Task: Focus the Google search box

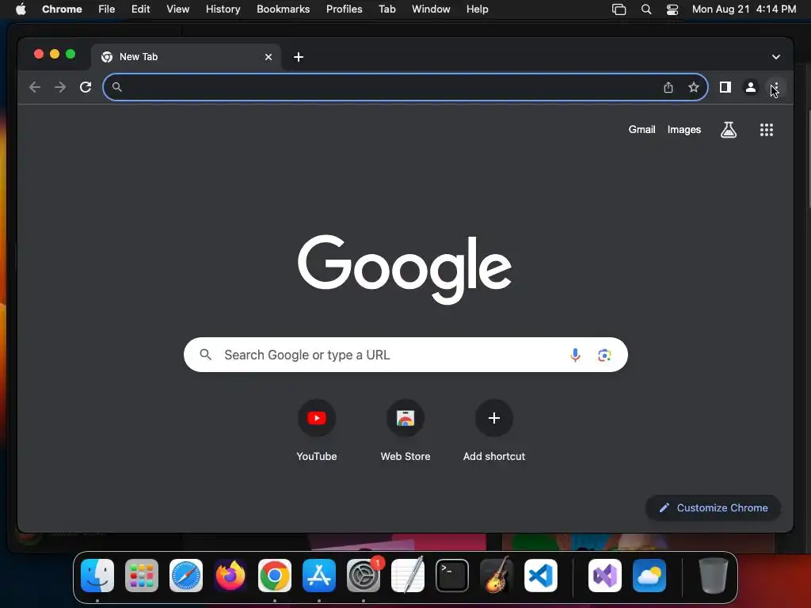Action: click(405, 355)
